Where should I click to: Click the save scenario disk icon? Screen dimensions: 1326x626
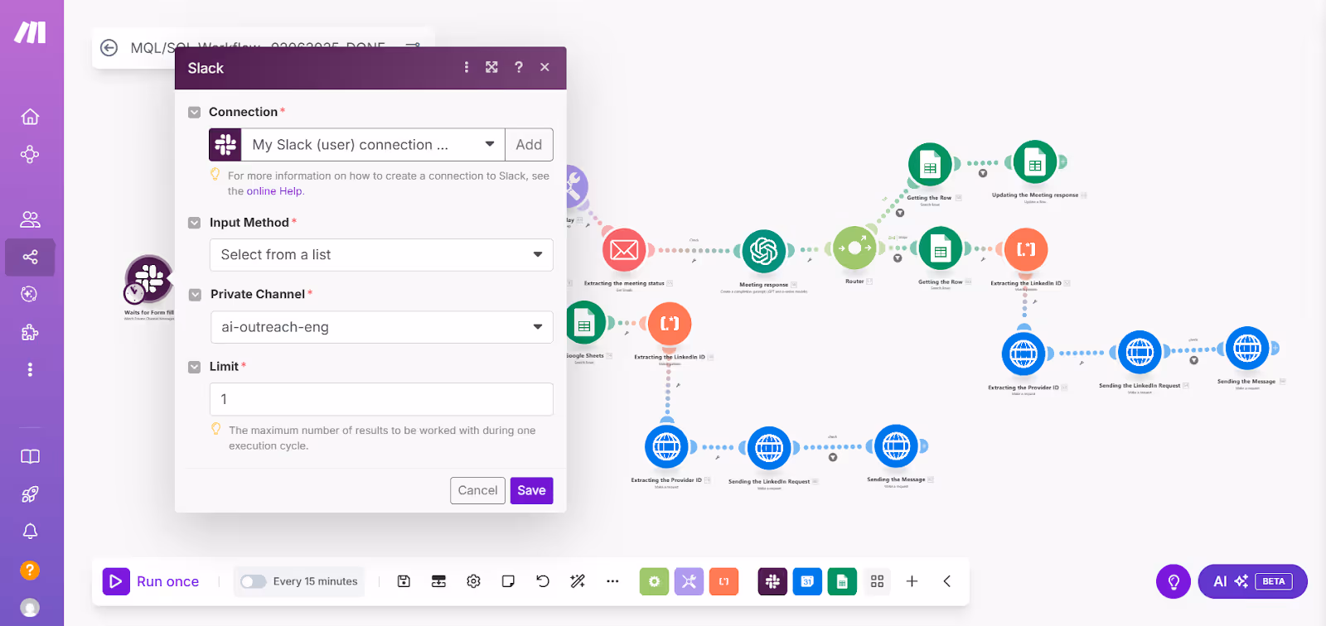(x=404, y=581)
